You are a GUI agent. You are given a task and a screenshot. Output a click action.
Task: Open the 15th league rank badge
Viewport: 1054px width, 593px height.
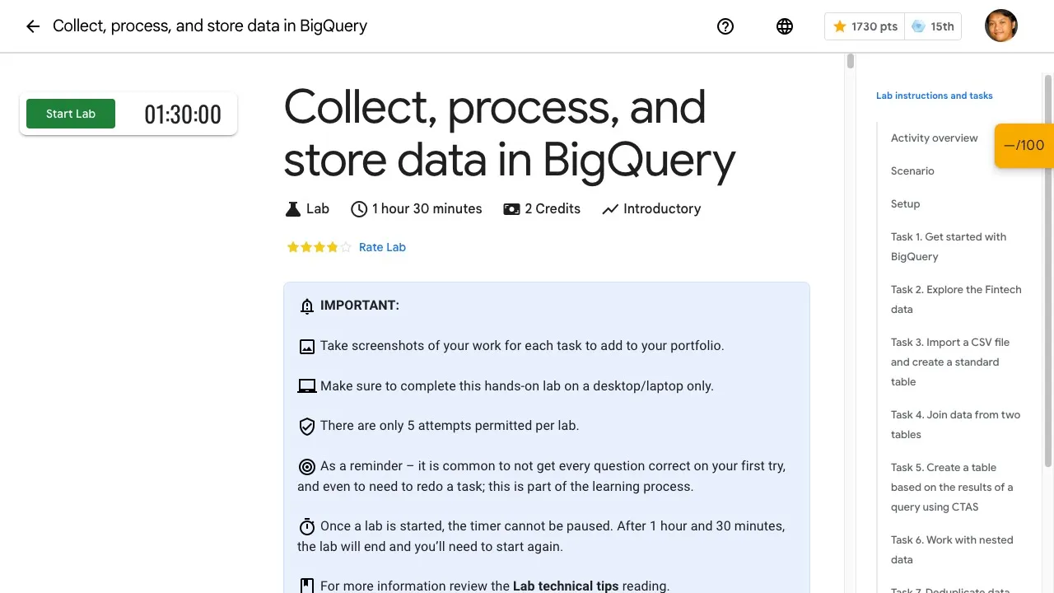(x=933, y=26)
